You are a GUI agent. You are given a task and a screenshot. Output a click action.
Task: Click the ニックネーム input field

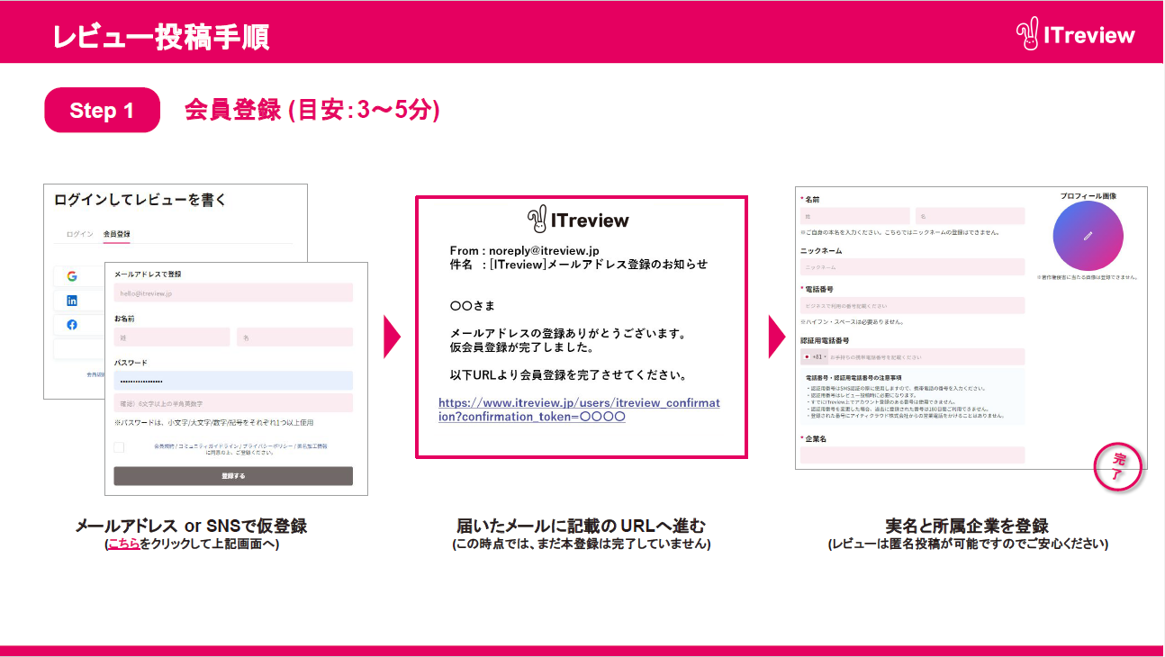click(912, 265)
